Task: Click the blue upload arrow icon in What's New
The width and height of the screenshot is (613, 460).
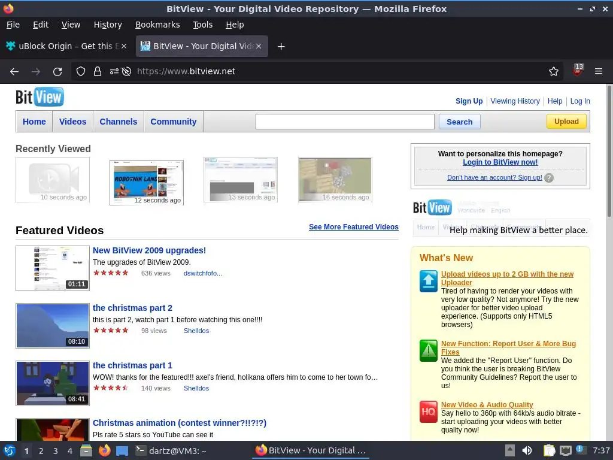Action: 429,281
